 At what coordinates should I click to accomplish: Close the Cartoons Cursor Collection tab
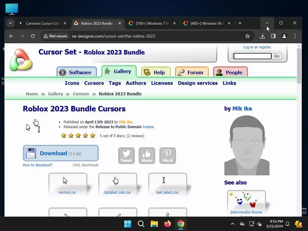pyautogui.click(x=65, y=23)
